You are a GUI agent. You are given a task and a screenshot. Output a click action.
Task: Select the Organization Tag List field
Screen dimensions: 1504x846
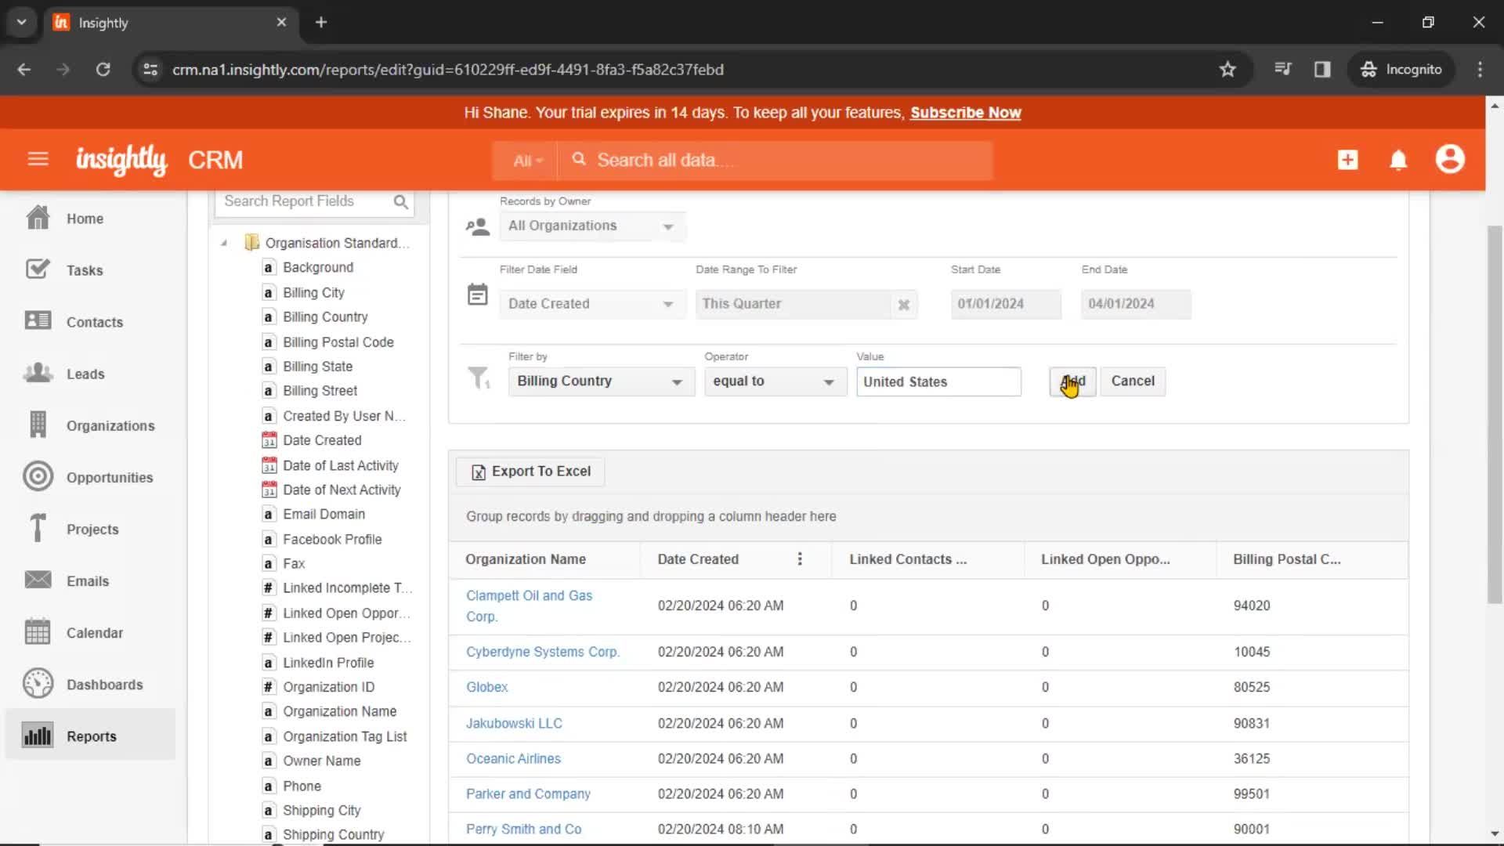345,736
